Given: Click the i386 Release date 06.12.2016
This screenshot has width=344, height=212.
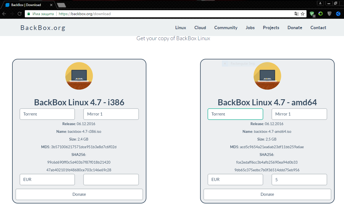Looking at the screenshot, I should point(86,124).
